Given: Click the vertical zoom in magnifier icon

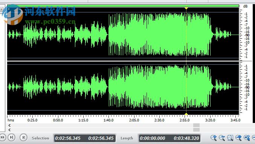Looking at the screenshot, I should point(247,138).
